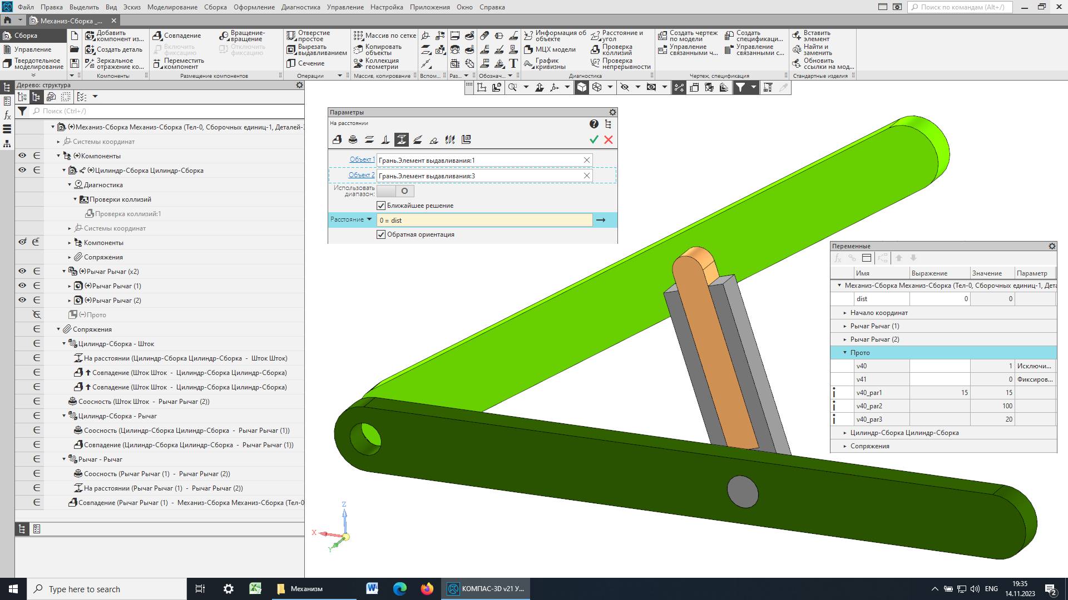Collapse the 'Диагностика' tree node
1068x600 pixels.
[70, 185]
